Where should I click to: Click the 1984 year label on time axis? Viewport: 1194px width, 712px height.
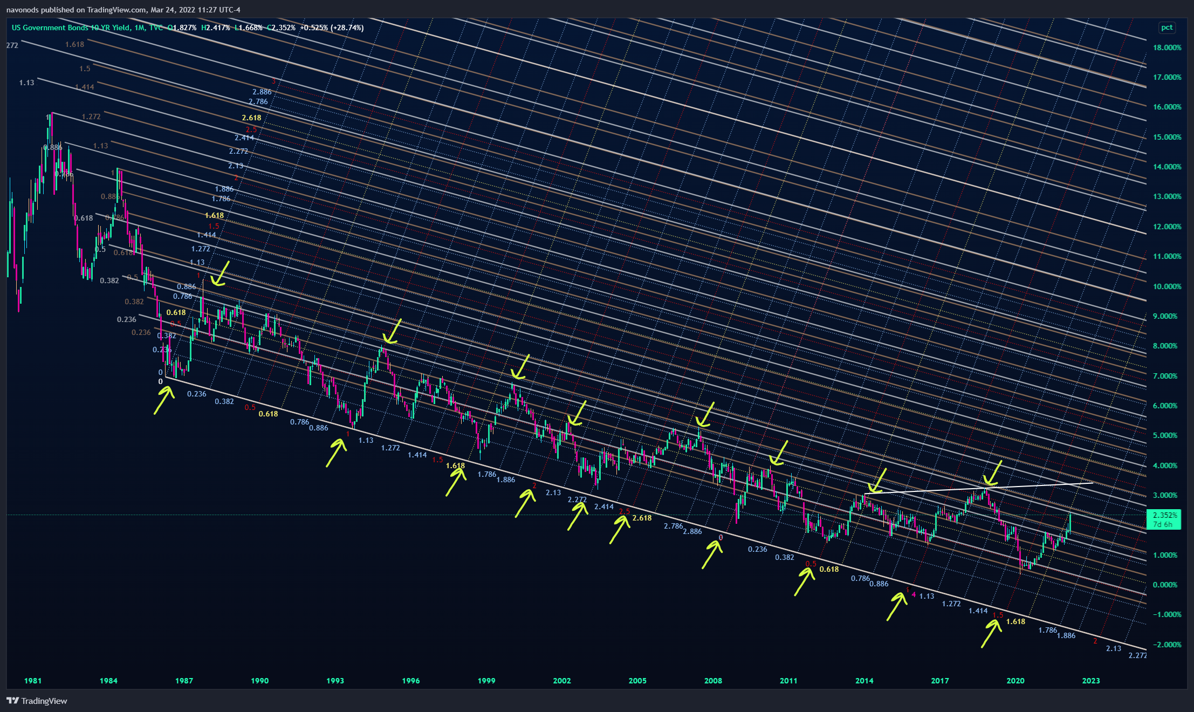[108, 681]
